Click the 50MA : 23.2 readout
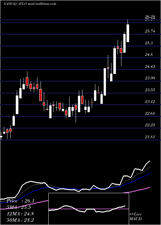This screenshot has height=225, width=161. point(20,220)
